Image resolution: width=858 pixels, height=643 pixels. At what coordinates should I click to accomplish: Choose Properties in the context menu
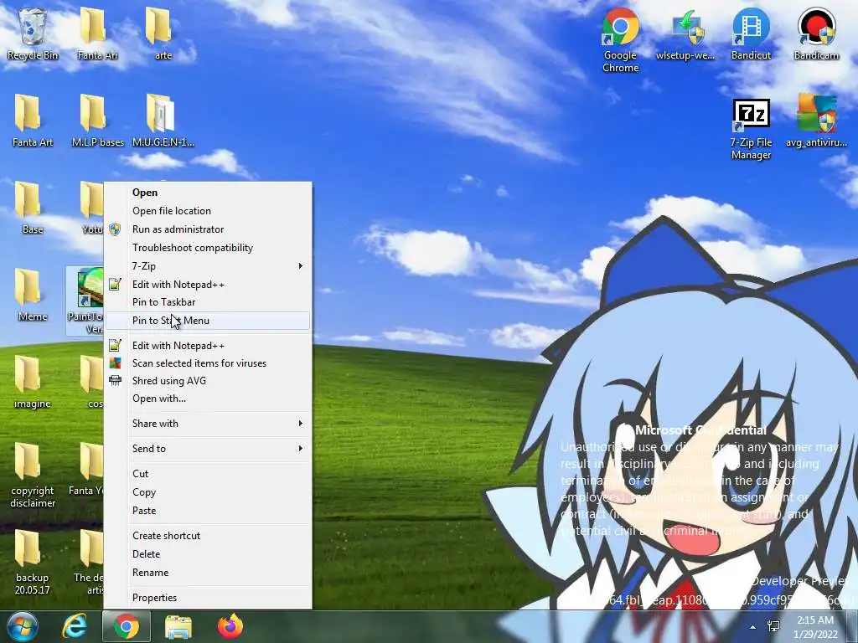(208, 598)
